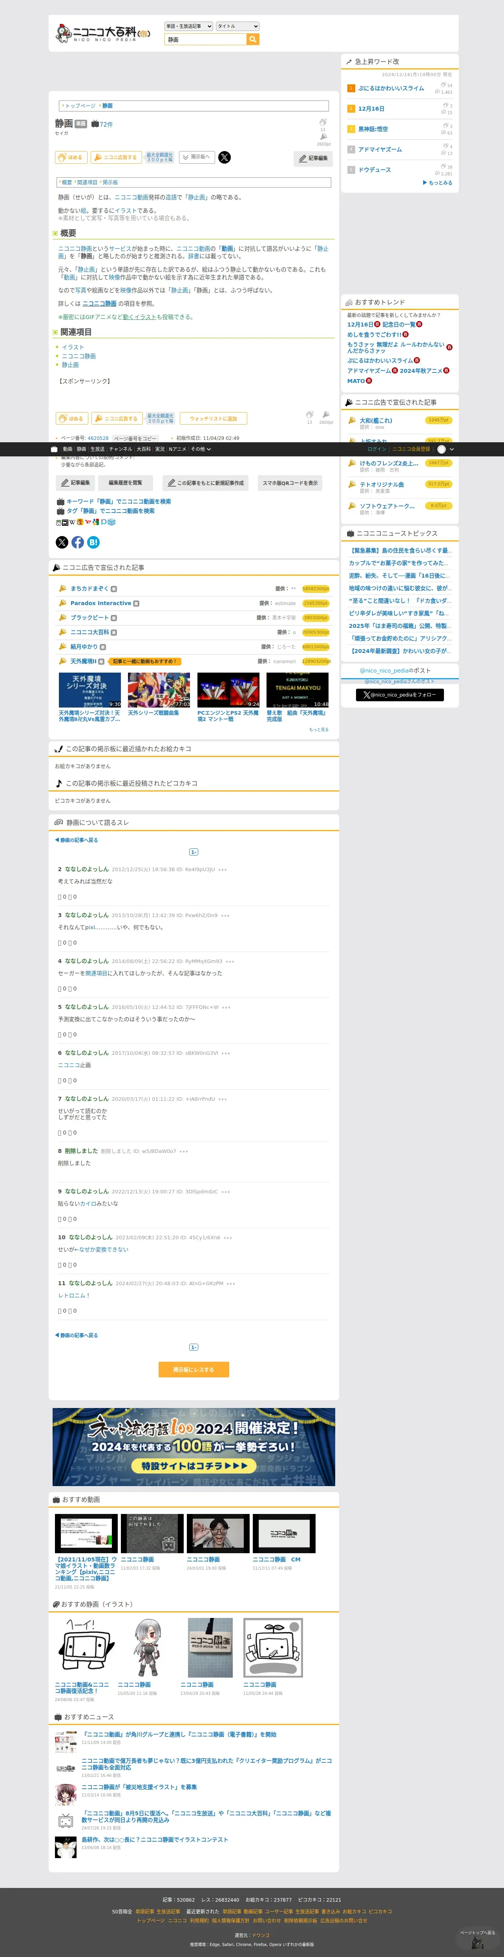Click ページ番号をコピー button

pyautogui.click(x=135, y=438)
